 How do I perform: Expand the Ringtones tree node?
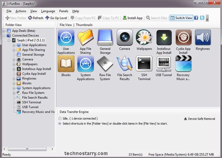point(14,79)
